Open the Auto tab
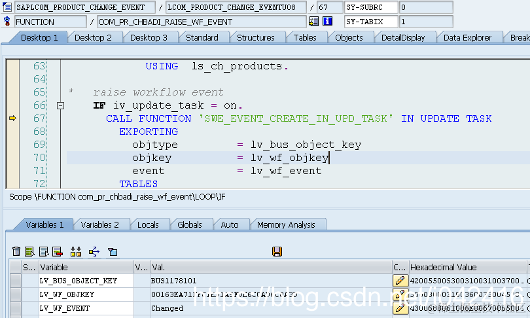The height and width of the screenshot is (318, 530). click(230, 224)
